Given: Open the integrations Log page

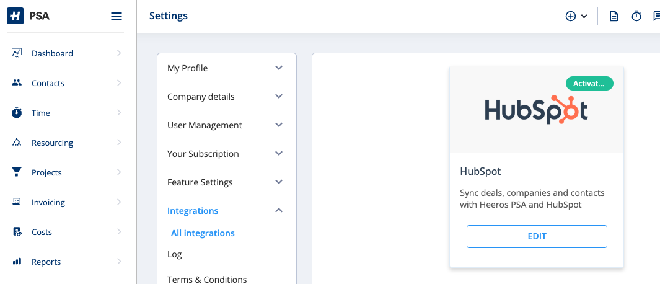Looking at the screenshot, I should [175, 254].
